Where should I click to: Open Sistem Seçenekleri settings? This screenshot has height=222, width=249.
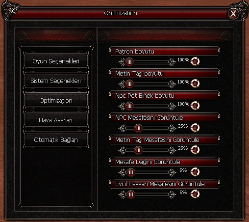(56, 81)
